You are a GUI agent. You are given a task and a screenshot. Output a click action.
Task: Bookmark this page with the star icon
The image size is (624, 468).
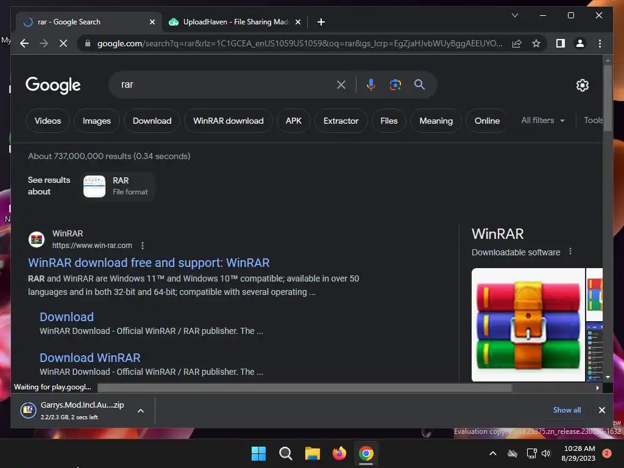pos(536,43)
